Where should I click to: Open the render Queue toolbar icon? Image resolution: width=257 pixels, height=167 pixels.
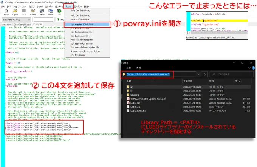42,11
